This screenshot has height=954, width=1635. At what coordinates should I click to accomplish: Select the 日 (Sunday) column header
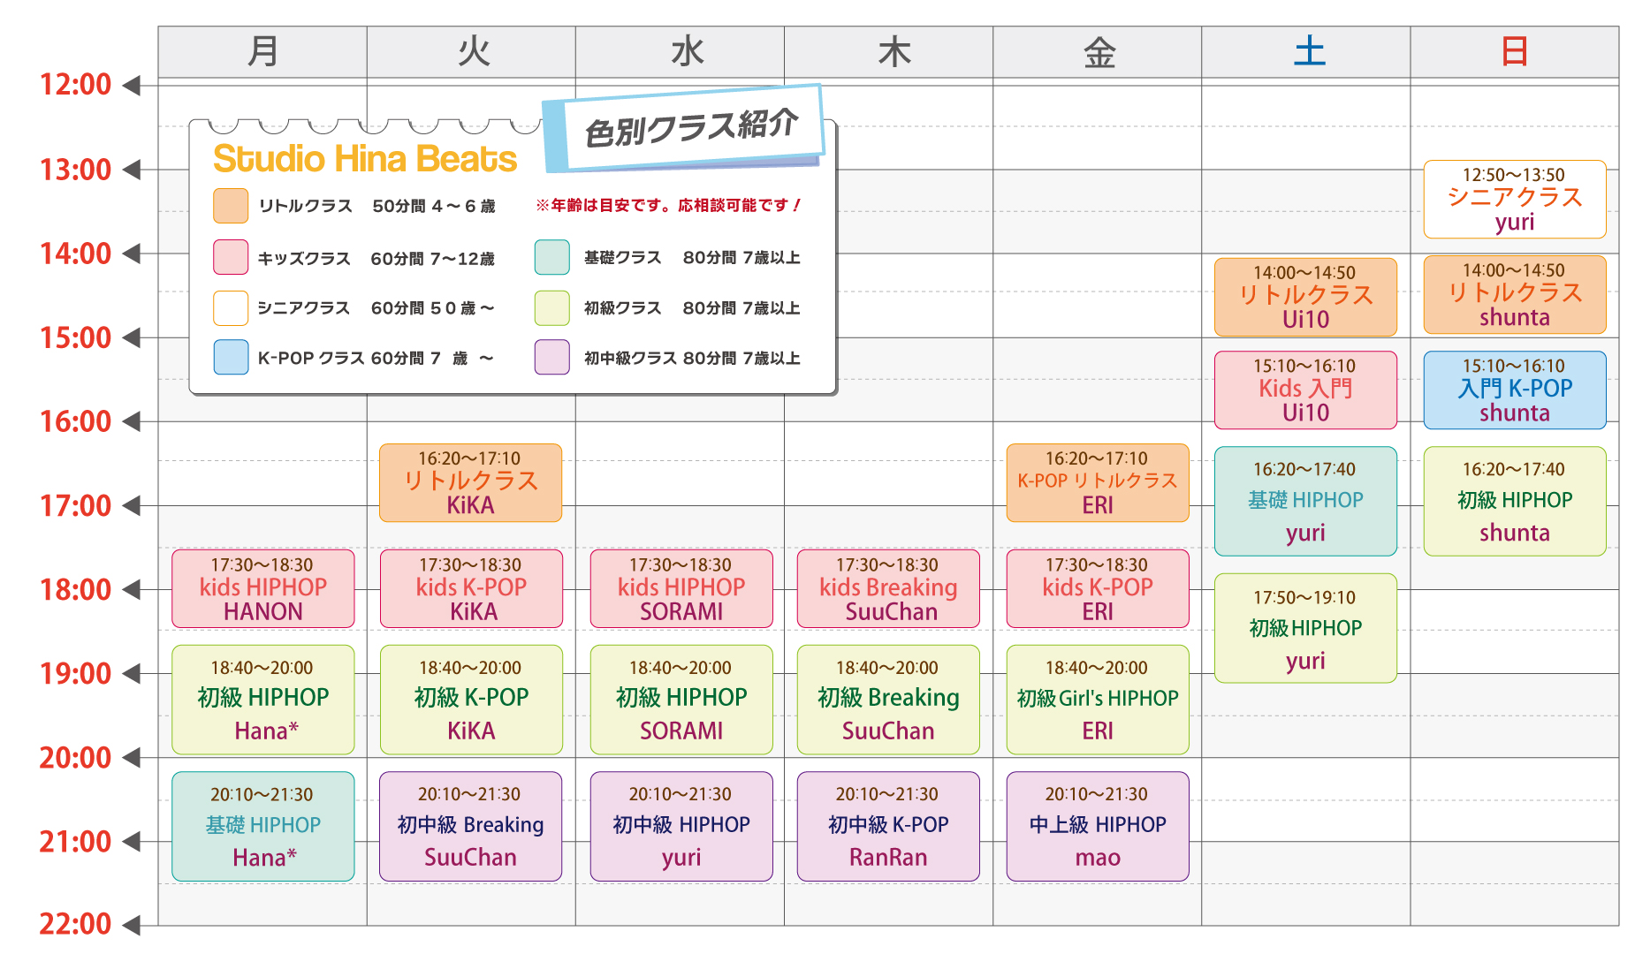(x=1514, y=52)
